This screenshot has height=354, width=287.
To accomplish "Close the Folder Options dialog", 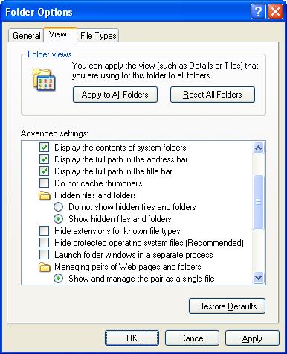I will [x=275, y=11].
